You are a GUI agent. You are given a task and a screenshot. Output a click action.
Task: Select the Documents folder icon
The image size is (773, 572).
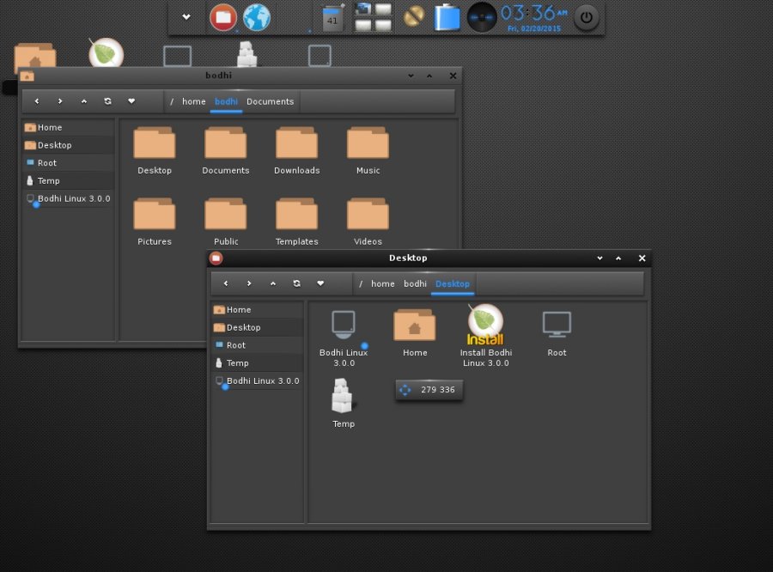pyautogui.click(x=225, y=150)
